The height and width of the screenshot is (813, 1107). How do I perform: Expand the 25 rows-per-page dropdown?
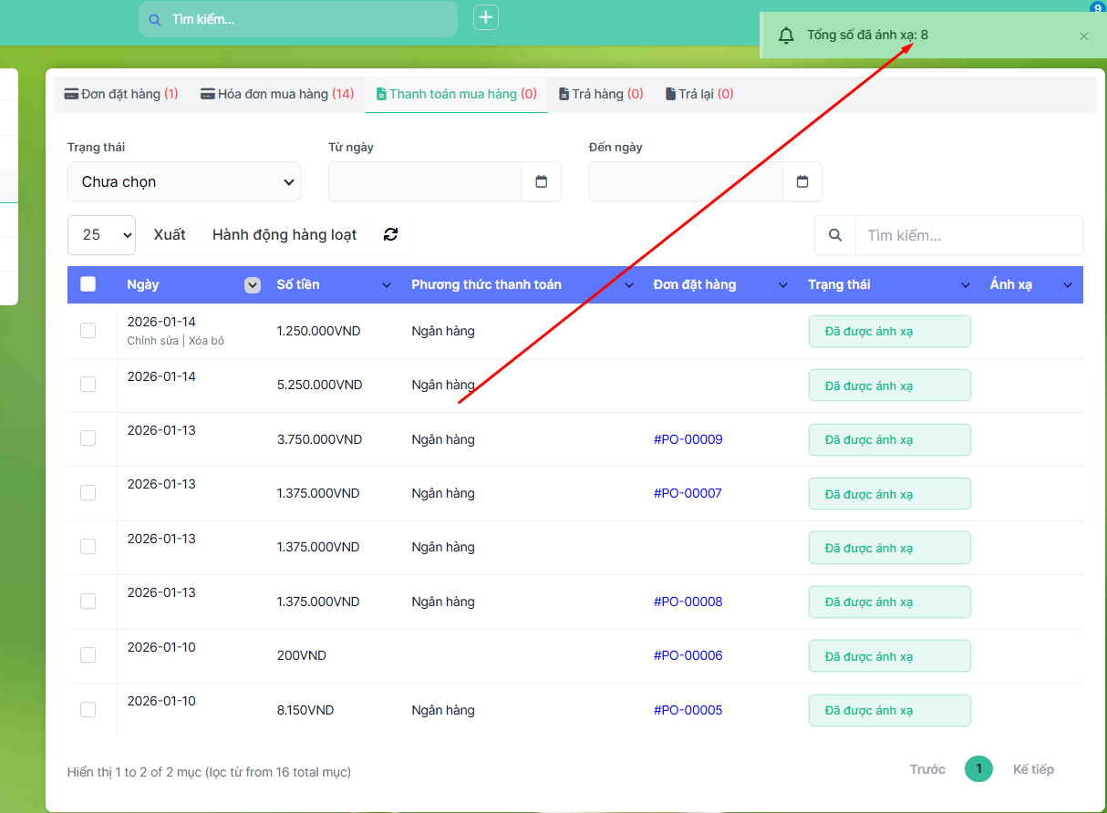[101, 235]
